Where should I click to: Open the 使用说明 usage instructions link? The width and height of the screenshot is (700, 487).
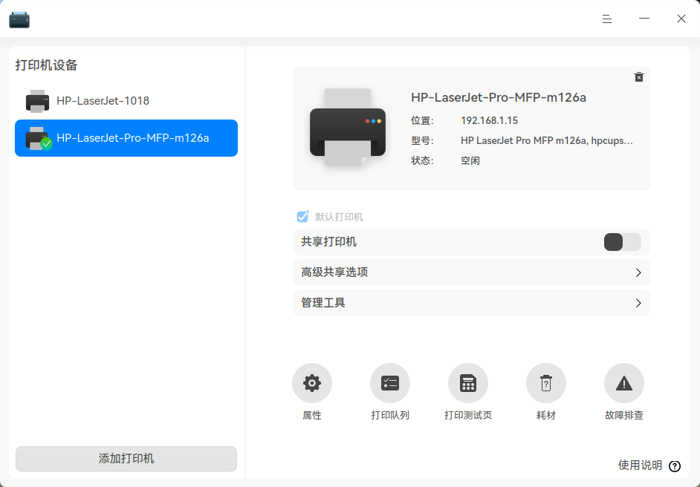pyautogui.click(x=640, y=465)
